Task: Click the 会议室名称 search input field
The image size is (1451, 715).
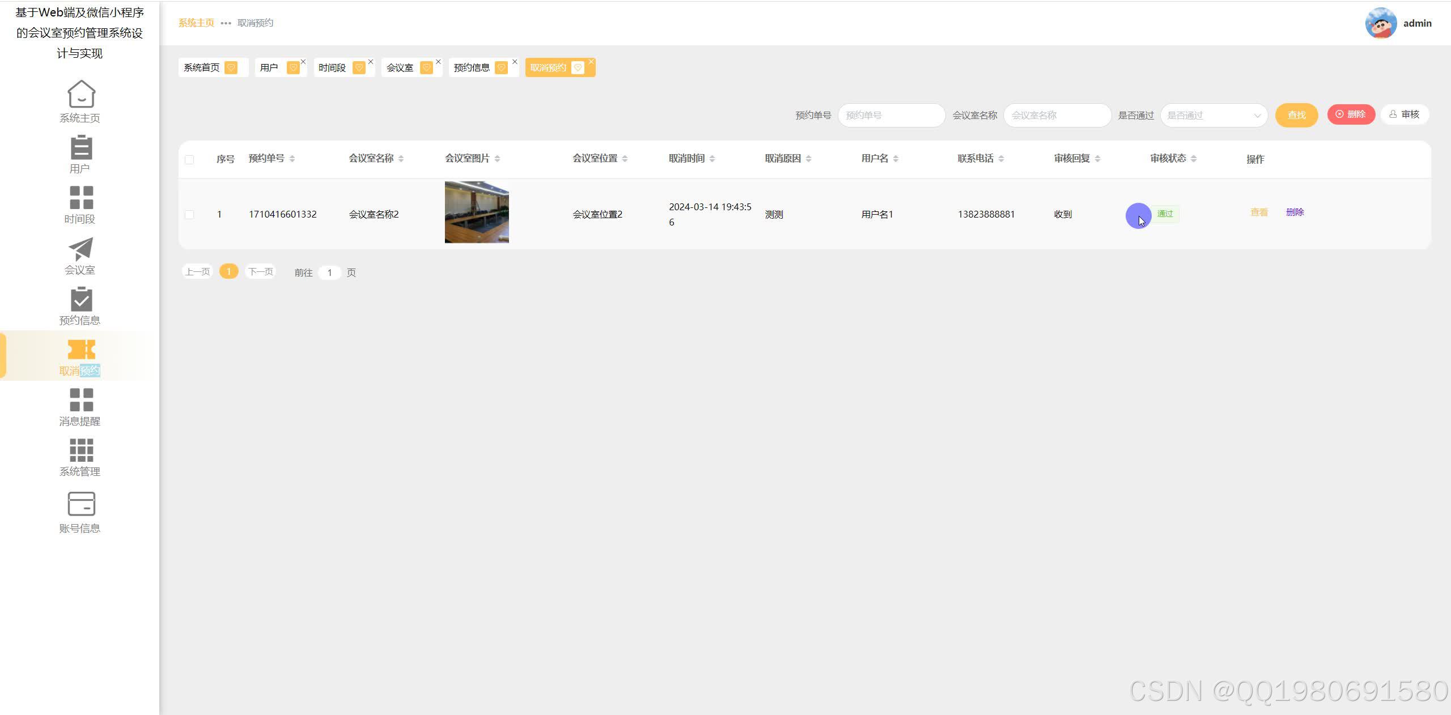Action: click(x=1057, y=116)
